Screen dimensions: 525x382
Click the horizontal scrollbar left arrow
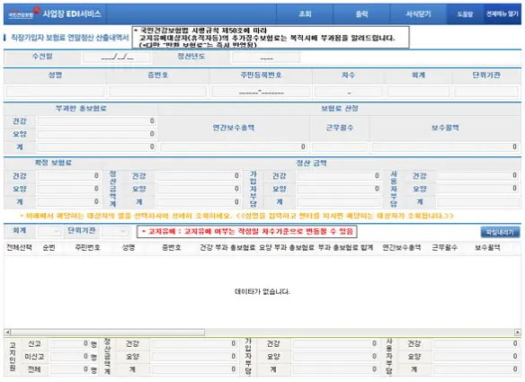coord(7,333)
